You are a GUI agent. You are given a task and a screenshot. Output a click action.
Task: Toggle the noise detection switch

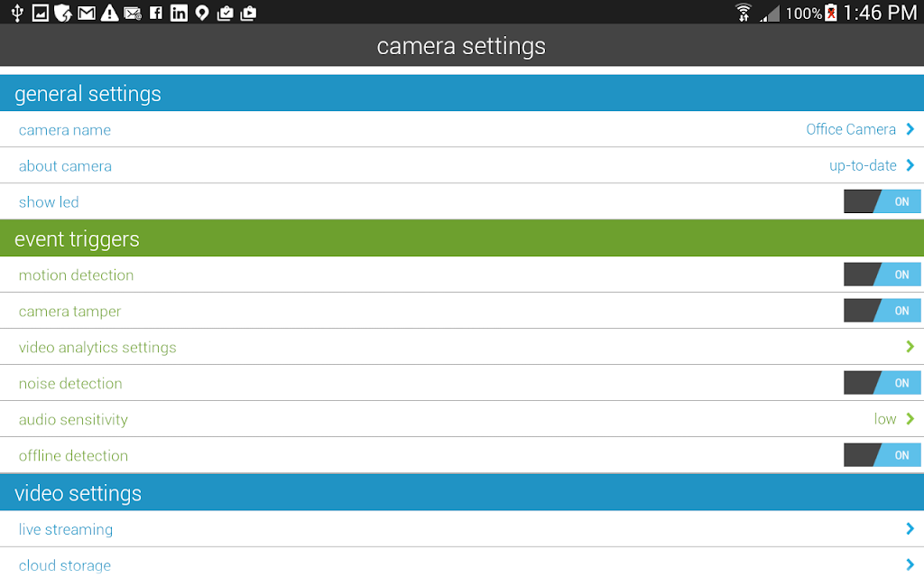pos(882,383)
